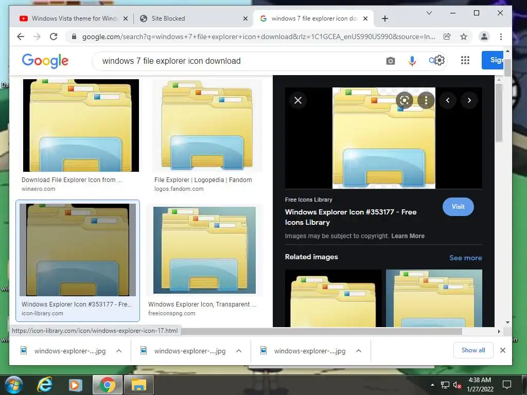This screenshot has width=527, height=395.
Task: Close the Windows Vista theme tab
Action: [x=126, y=19]
